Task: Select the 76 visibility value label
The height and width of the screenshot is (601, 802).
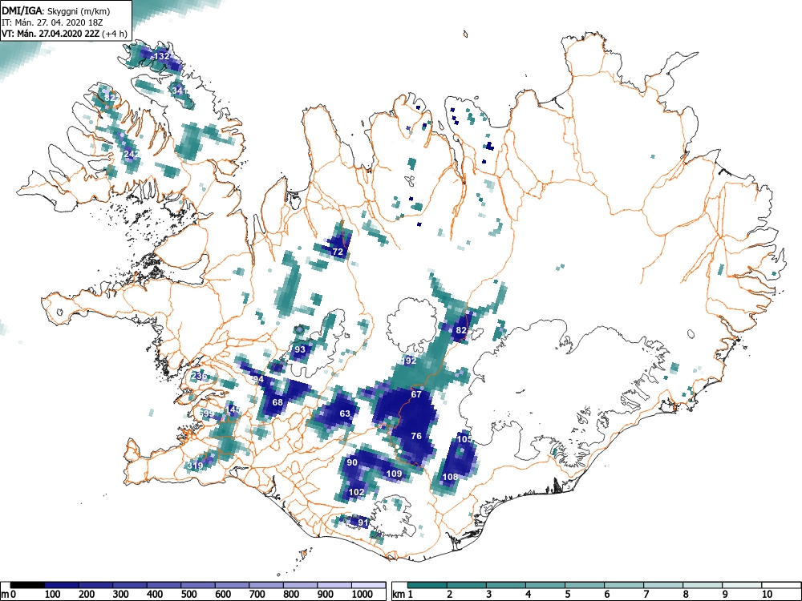Action: pyautogui.click(x=416, y=435)
